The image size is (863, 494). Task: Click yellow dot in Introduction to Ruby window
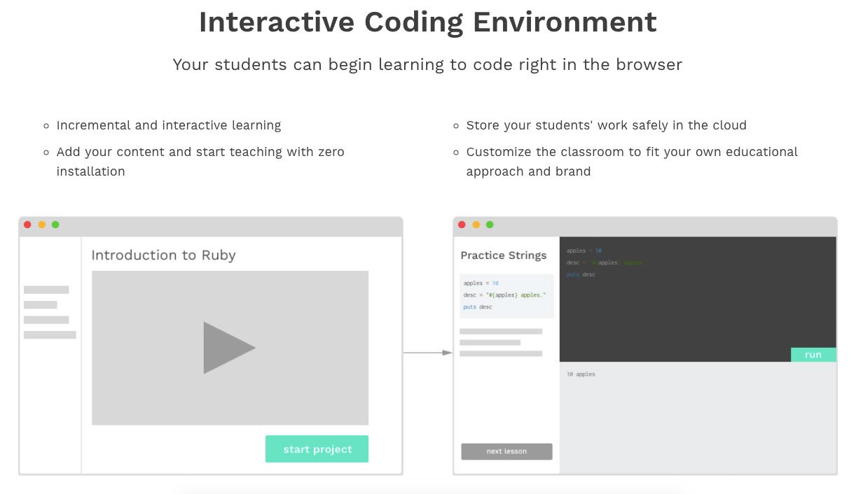tap(41, 225)
